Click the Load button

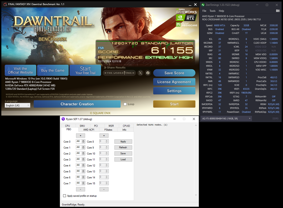coord(123,159)
